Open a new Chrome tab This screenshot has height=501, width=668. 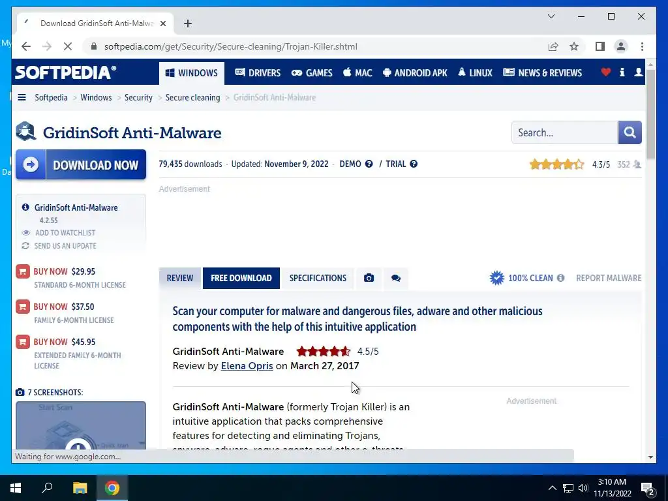point(188,23)
